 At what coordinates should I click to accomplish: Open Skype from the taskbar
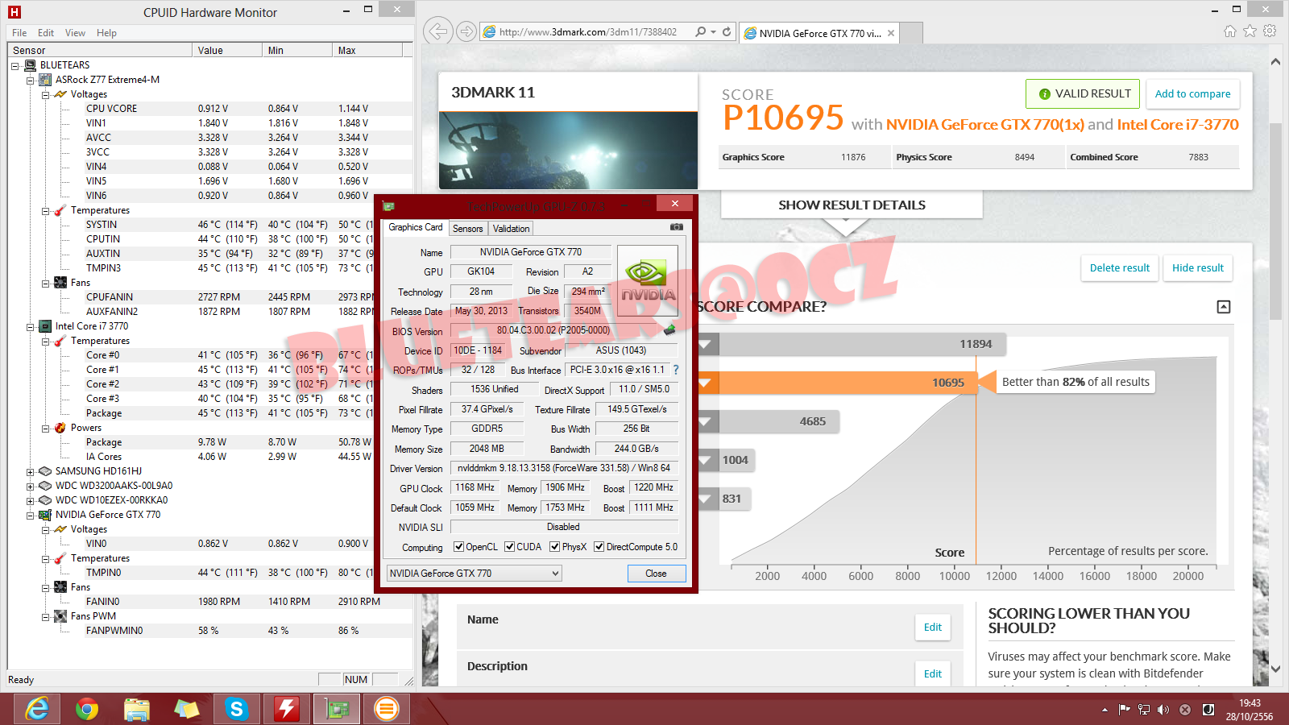coord(237,709)
